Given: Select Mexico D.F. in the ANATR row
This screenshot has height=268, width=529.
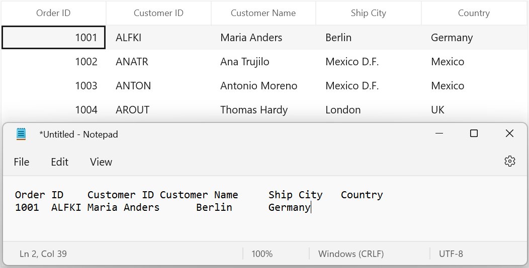Looking at the screenshot, I should pos(369,62).
